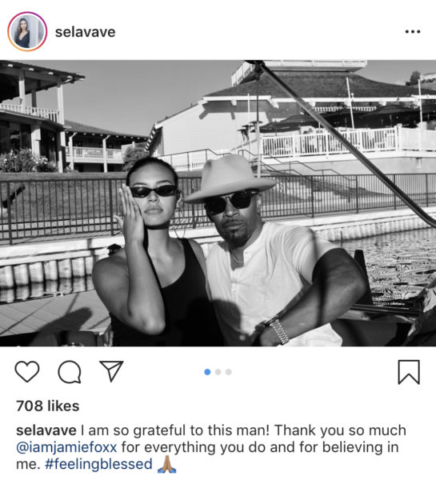This screenshot has width=436, height=480.
Task: Tap the black-and-white boat photo
Action: [218, 203]
